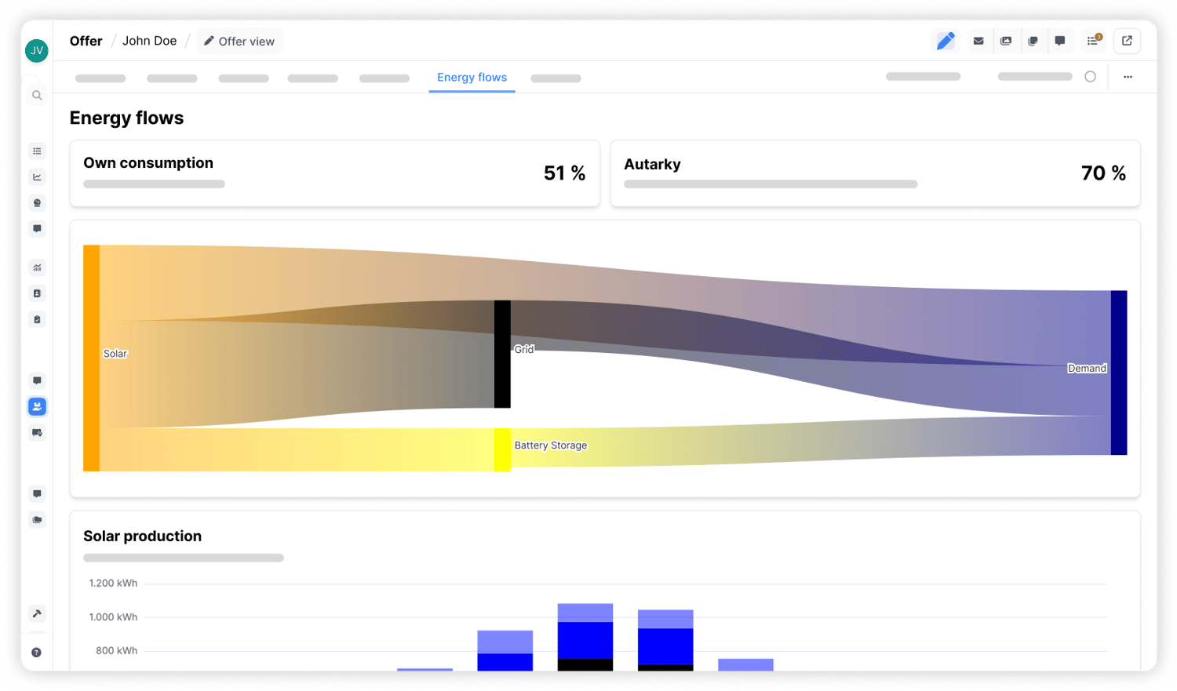
Task: Click the Own consumption card title
Action: tap(148, 163)
